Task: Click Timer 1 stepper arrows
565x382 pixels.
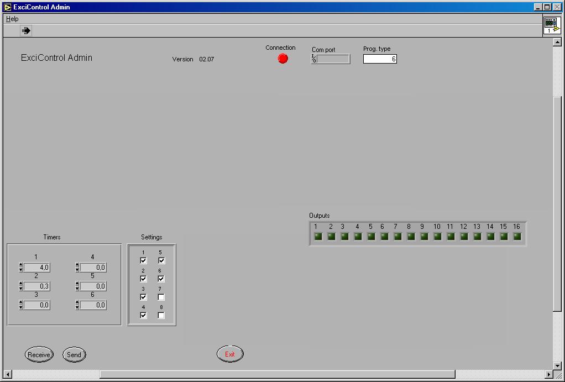Action: 21,268
